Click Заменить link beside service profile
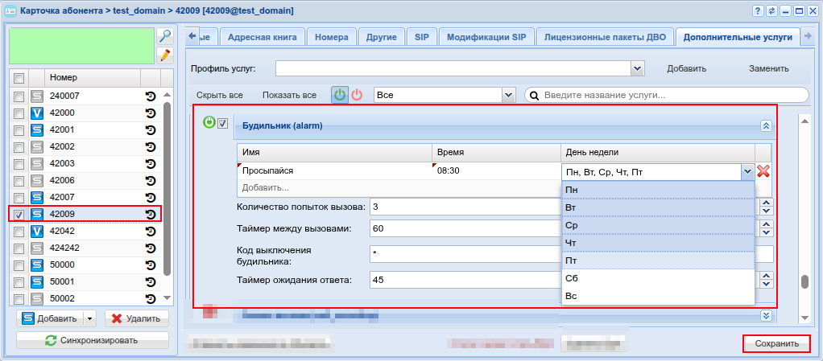This screenshot has width=823, height=361. tap(768, 68)
